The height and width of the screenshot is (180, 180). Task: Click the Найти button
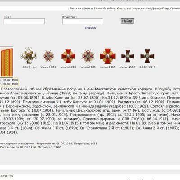(x=127, y=21)
